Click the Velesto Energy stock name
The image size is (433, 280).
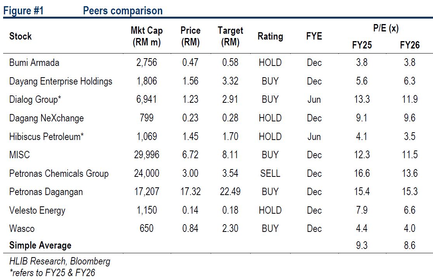point(37,211)
